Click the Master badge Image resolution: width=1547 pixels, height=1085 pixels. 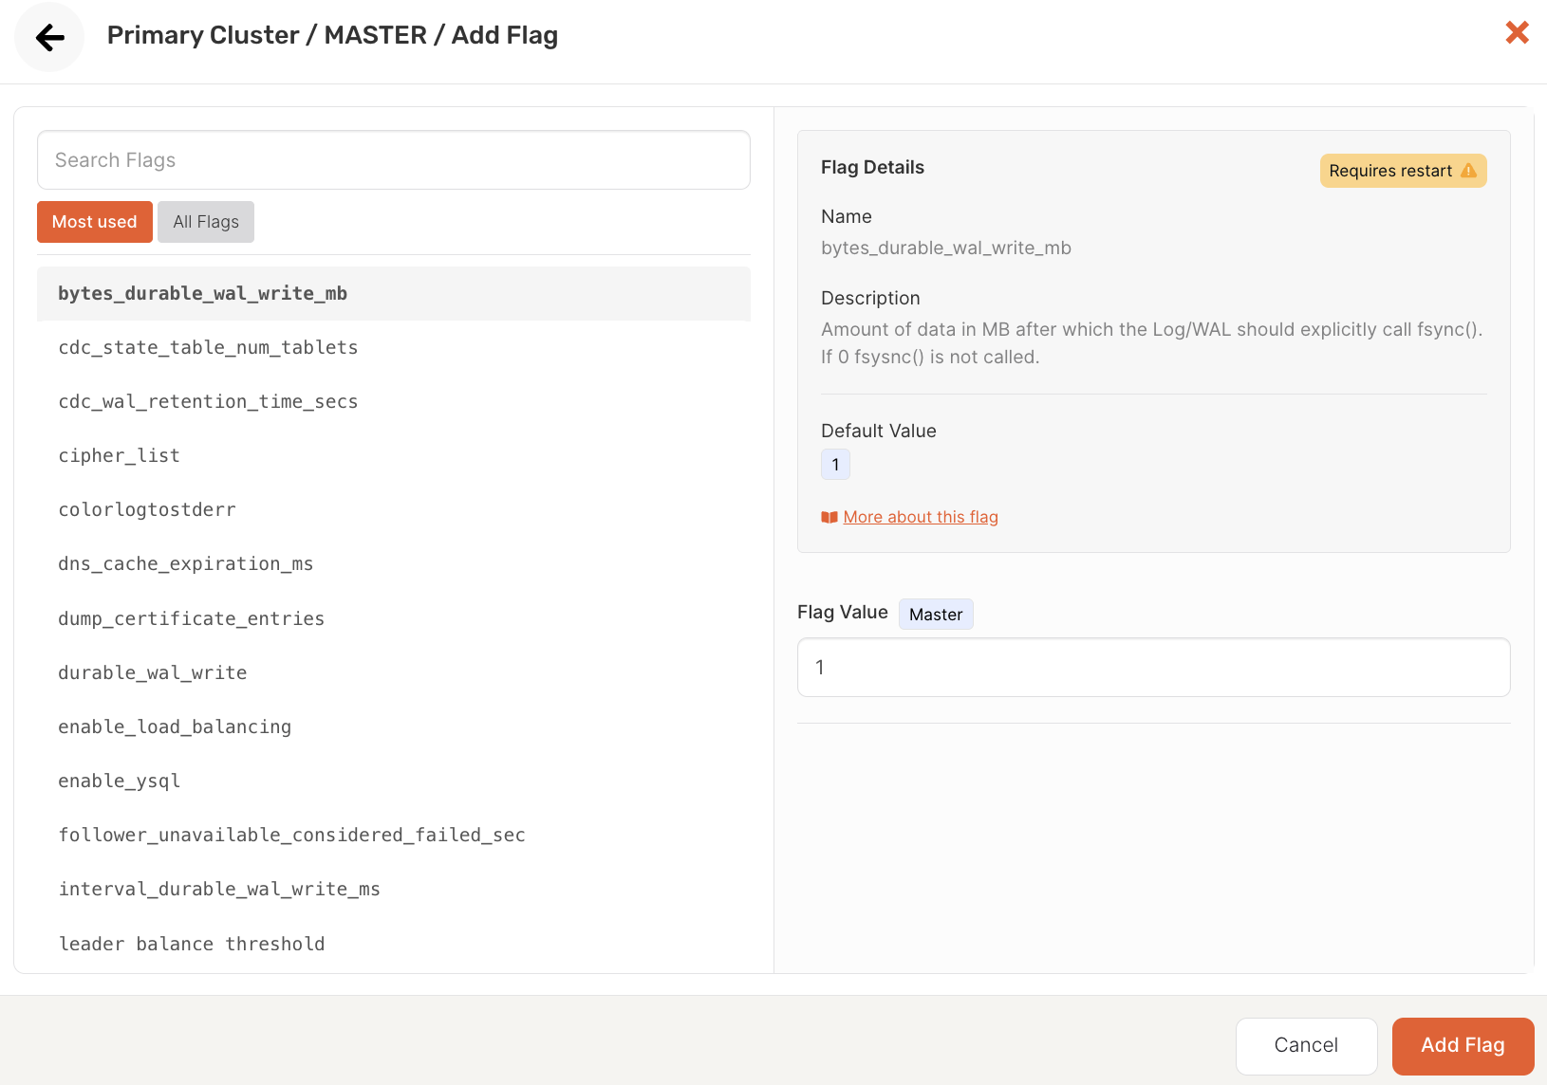(x=936, y=615)
